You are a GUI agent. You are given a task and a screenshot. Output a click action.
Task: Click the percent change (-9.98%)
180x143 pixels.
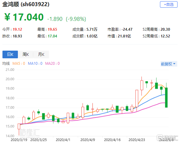[76, 19]
